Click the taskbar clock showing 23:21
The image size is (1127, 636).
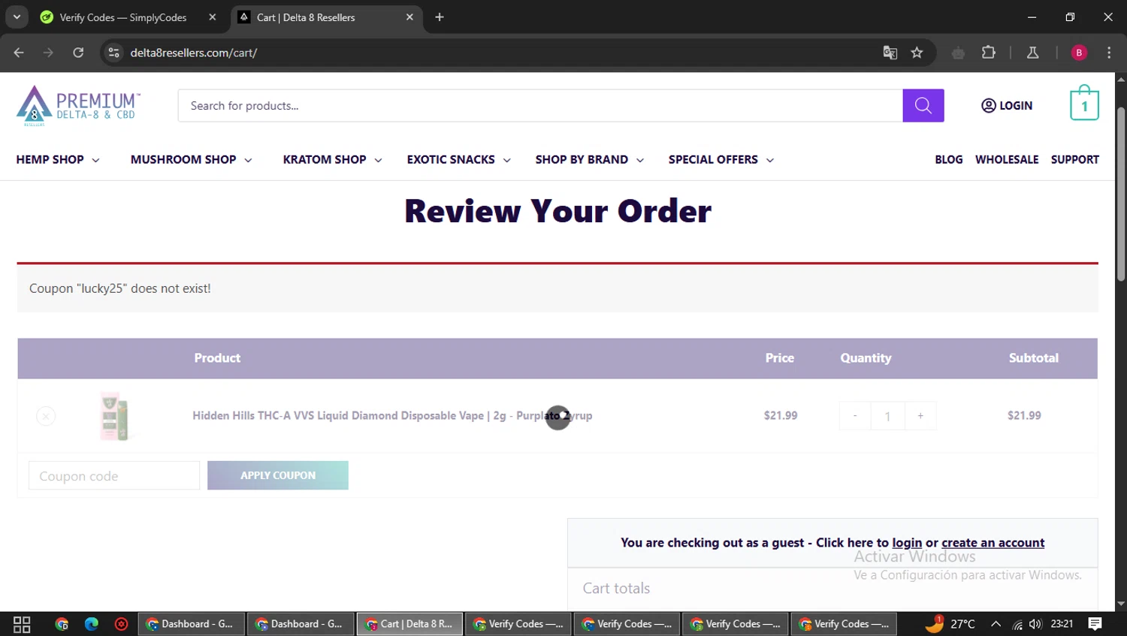tap(1062, 624)
